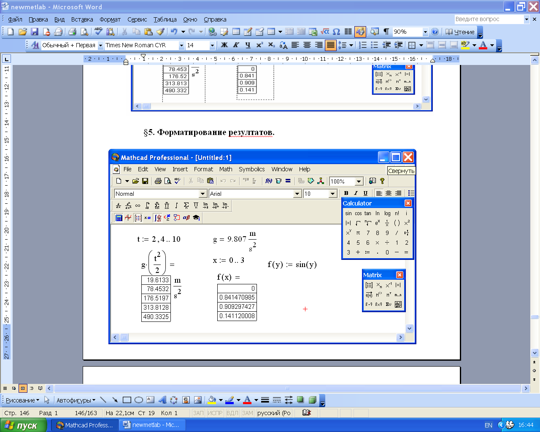Start a numbered list
Viewport: 540px width, 432px height.
pos(362,45)
